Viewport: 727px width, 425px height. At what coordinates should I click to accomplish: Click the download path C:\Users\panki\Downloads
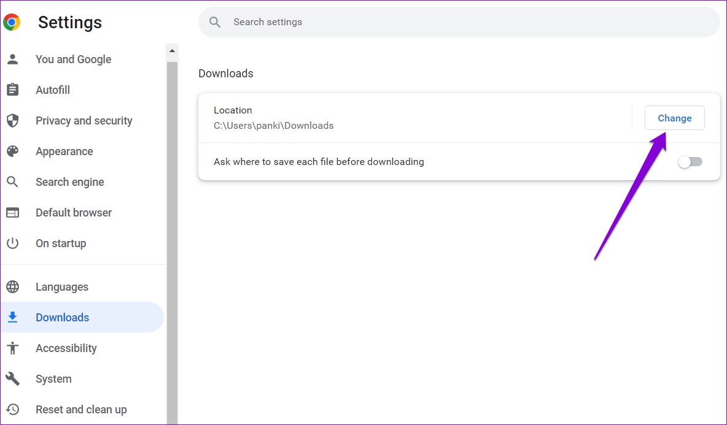274,126
